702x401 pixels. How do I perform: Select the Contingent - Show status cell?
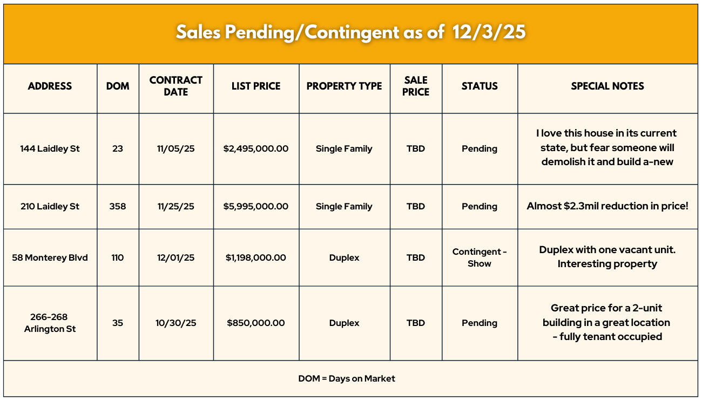coord(480,257)
